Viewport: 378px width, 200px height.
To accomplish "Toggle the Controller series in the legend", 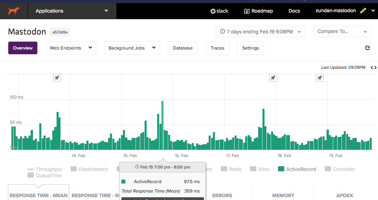I will 340,169.
